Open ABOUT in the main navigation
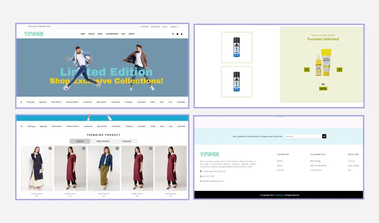379x223 pixels. pos(100,34)
